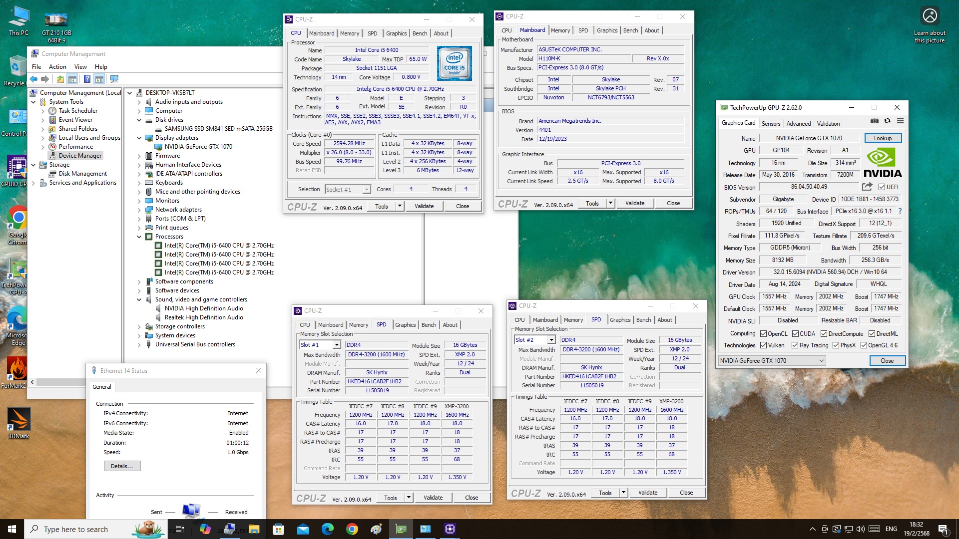Screen dimensions: 959x539
Task: Toggle the CUDA checkbox
Action: click(795, 334)
